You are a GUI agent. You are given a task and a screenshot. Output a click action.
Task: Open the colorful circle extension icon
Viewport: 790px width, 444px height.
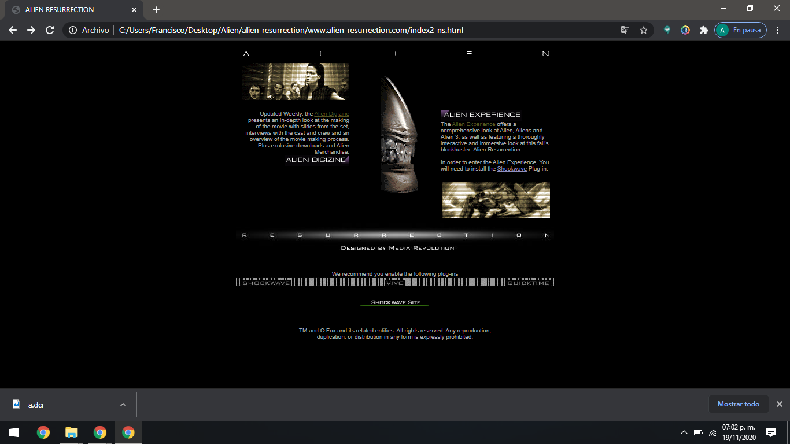coord(685,30)
